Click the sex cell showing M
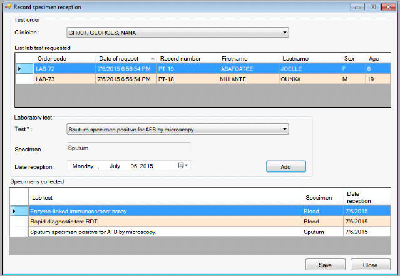 [353, 79]
